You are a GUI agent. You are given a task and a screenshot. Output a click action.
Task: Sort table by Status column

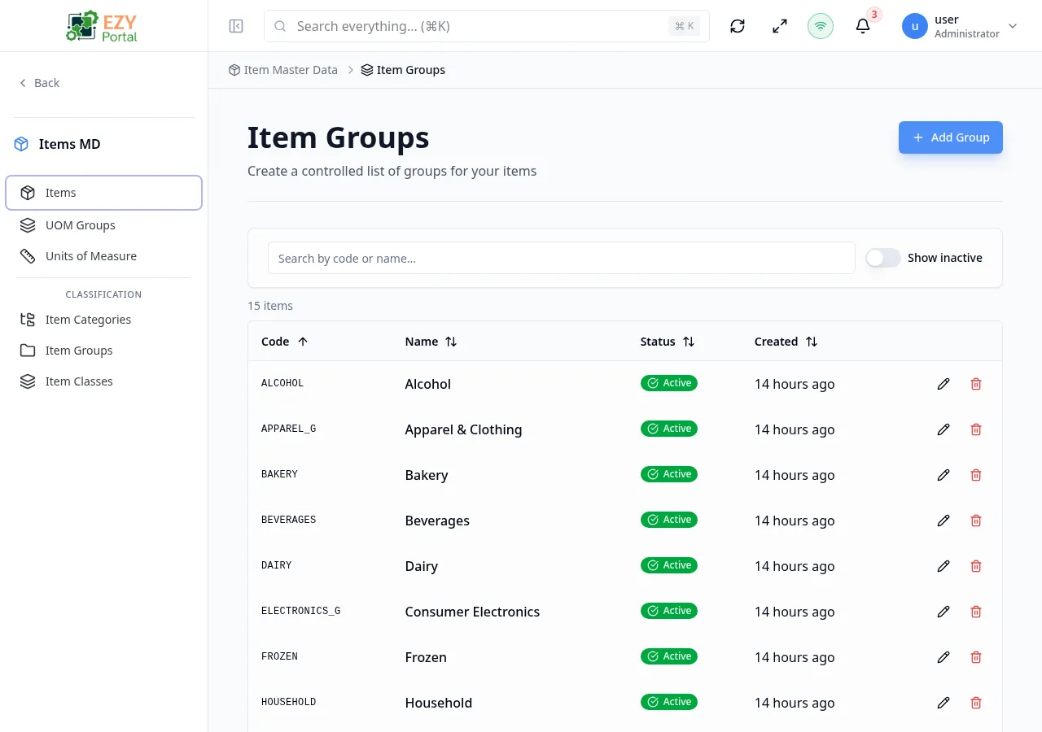point(668,342)
